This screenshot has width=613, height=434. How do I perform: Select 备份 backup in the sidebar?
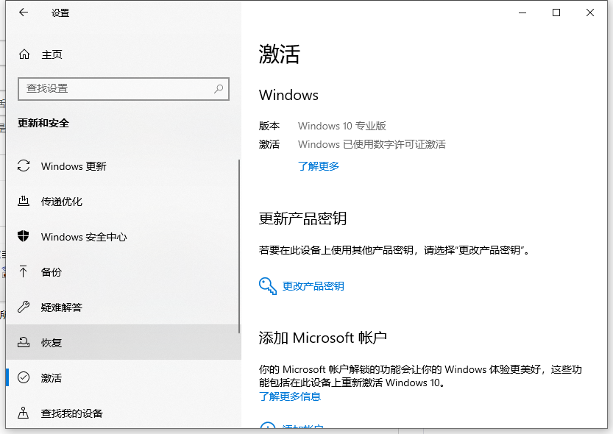coord(52,272)
